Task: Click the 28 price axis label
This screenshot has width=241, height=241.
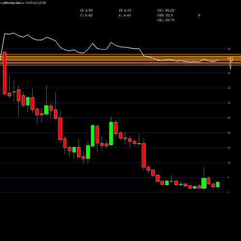Action: coord(229,118)
